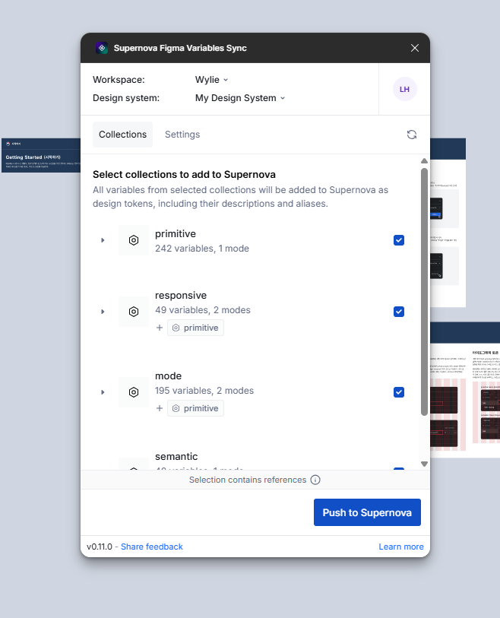Viewport: 500px width, 618px height.
Task: Click the plus icon under responsive collection
Action: tap(160, 328)
